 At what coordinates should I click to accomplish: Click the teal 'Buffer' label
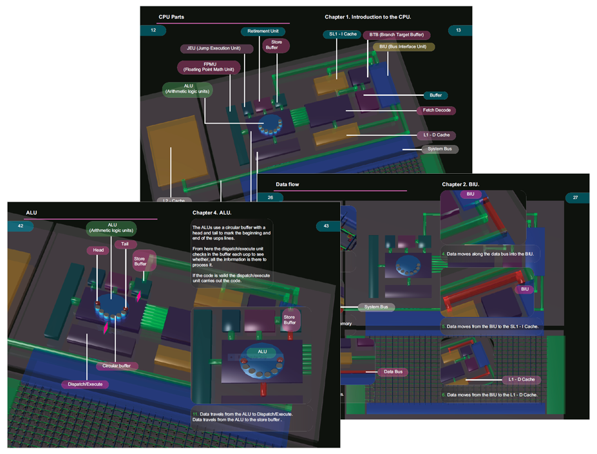click(x=435, y=95)
